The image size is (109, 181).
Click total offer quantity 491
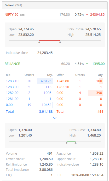100,112
